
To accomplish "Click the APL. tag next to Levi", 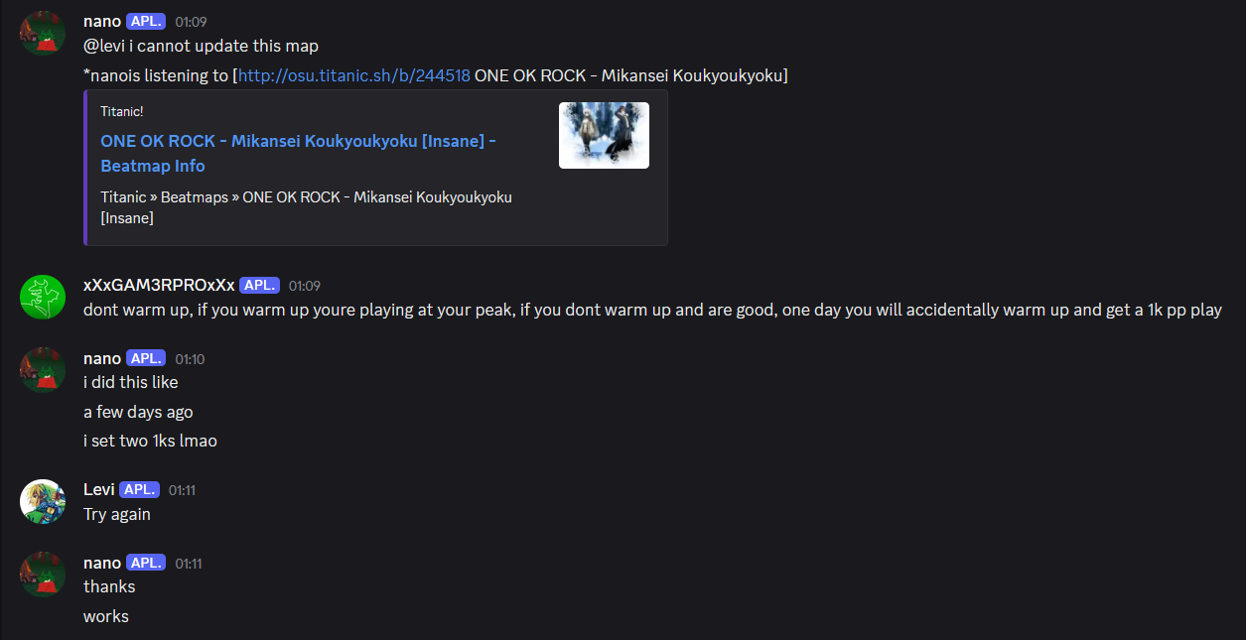I will point(139,489).
